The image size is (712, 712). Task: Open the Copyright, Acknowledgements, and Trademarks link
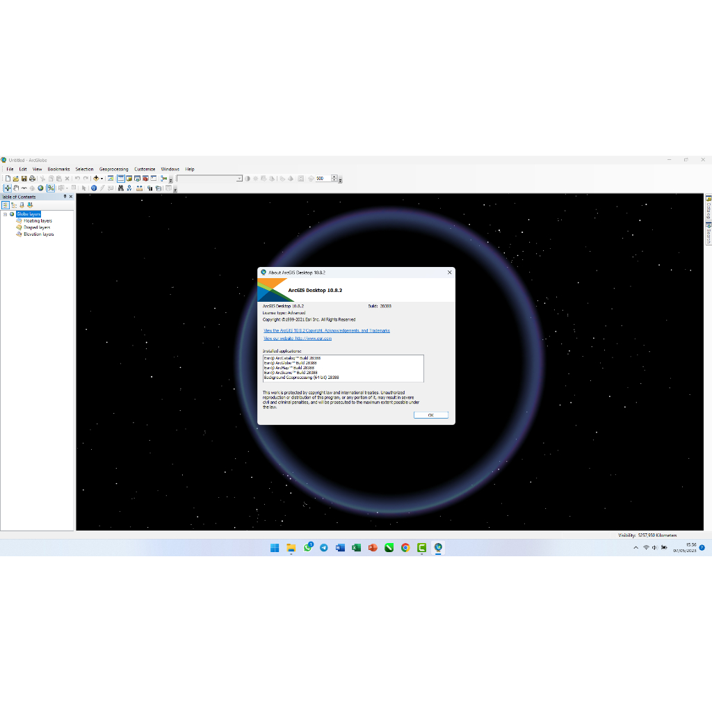(326, 331)
